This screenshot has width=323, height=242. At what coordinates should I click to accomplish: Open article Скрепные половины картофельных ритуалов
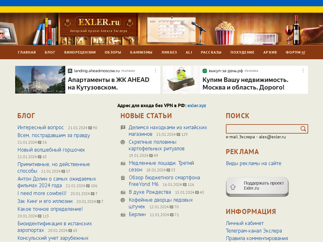(x=156, y=145)
